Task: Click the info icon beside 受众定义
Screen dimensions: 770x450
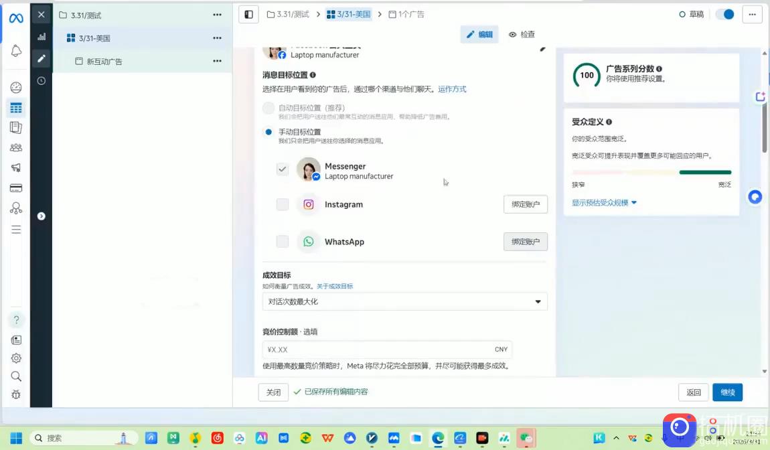Action: point(609,122)
